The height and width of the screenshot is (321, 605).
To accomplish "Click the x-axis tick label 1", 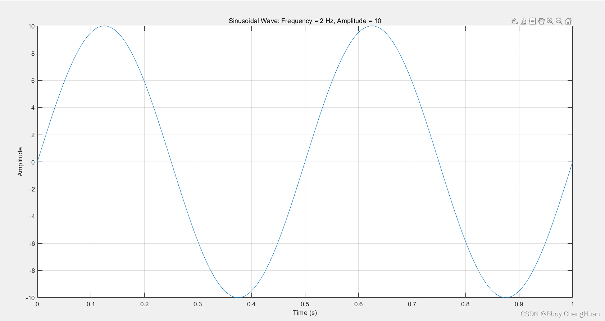I will (x=572, y=304).
